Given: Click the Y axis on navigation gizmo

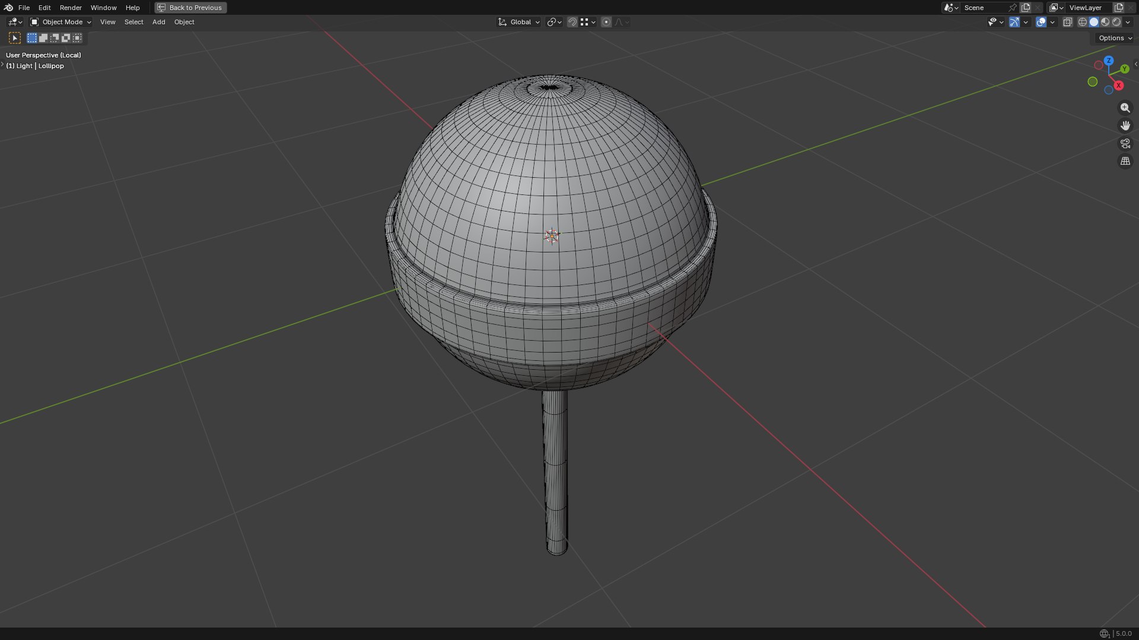Looking at the screenshot, I should click(x=1124, y=69).
